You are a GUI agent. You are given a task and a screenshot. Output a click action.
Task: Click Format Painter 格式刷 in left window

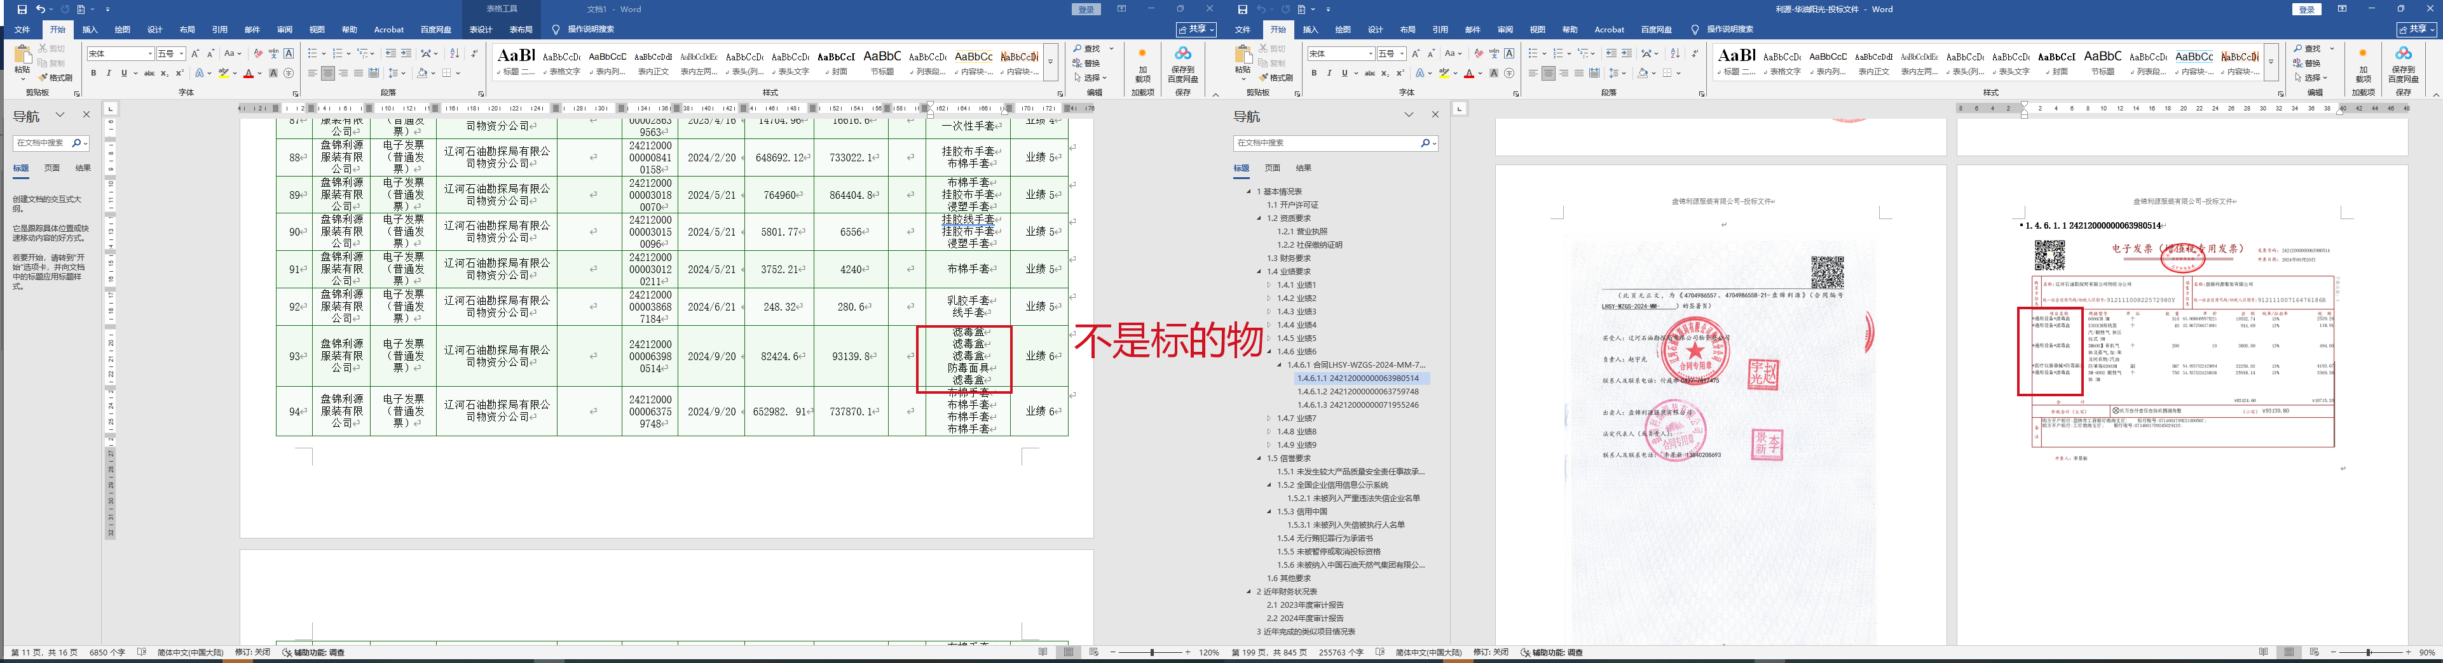[56, 77]
